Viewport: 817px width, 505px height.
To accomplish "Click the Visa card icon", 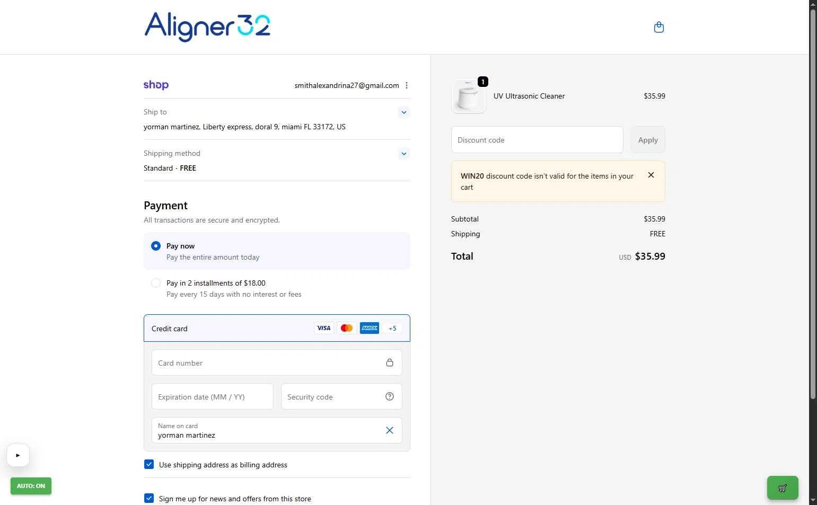I will tap(324, 328).
